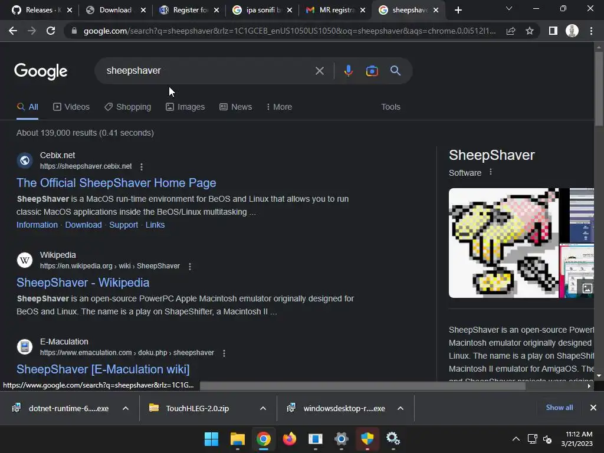
Task: Click the horizontal page scrollbar
Action: click(363, 386)
